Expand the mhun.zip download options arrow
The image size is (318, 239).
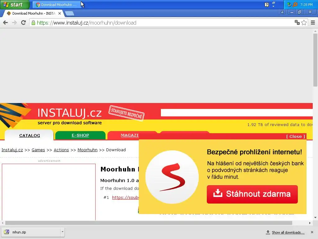click(62, 232)
